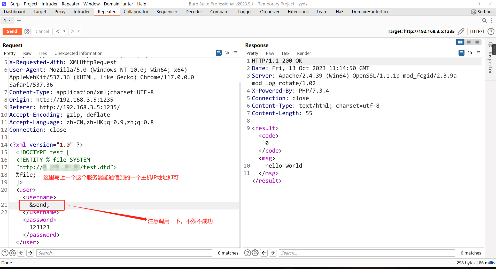Add a new Repeater tab

(19, 20)
